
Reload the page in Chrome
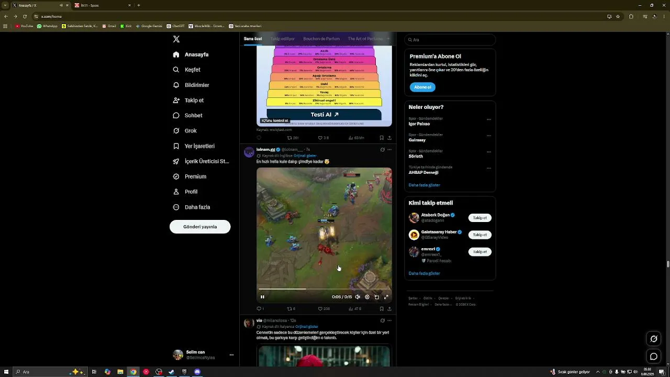tap(25, 16)
